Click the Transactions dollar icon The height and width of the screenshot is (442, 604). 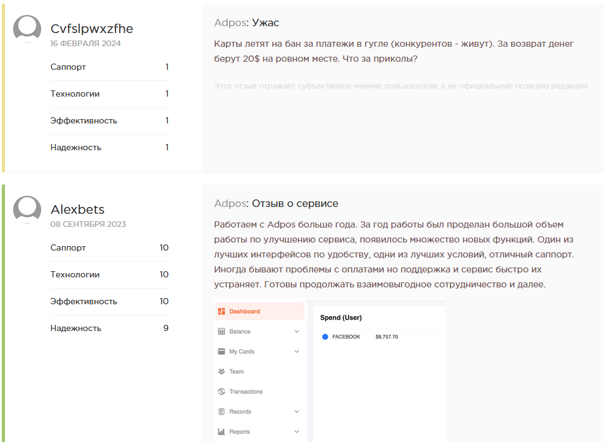click(222, 392)
